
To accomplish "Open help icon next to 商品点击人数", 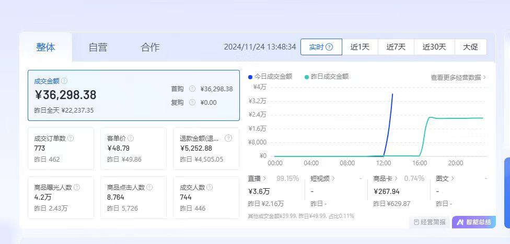I will pyautogui.click(x=149, y=187).
